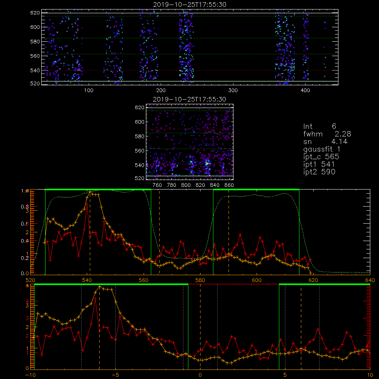Click x-axis label 200 on top plot
The image size is (379, 379).
(x=161, y=91)
